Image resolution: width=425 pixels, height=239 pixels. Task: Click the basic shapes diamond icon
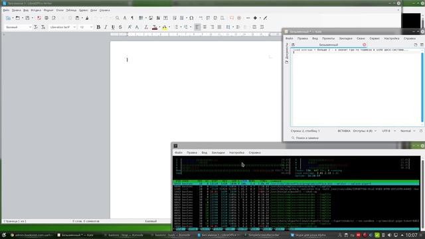[255, 18]
